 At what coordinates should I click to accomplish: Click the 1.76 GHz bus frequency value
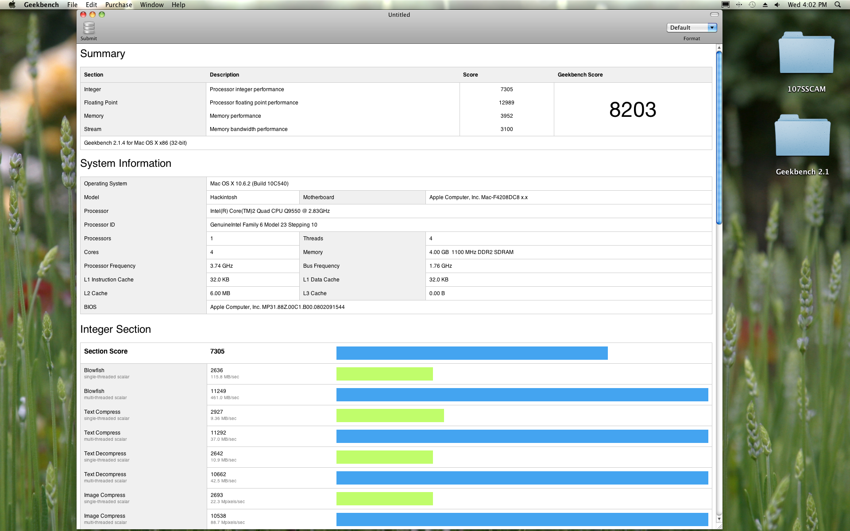(x=440, y=266)
